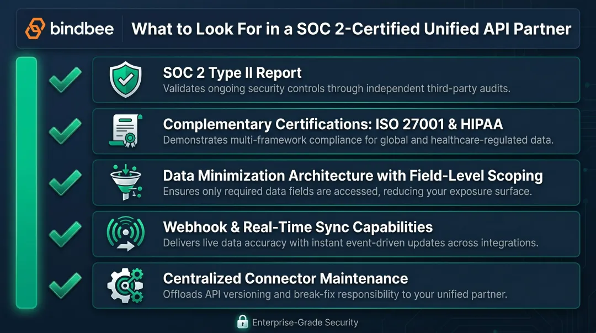Screen dimensions: 596x333
Task: Click the gear icon beside Centralized Connector Maintenance
Action: tap(125, 286)
